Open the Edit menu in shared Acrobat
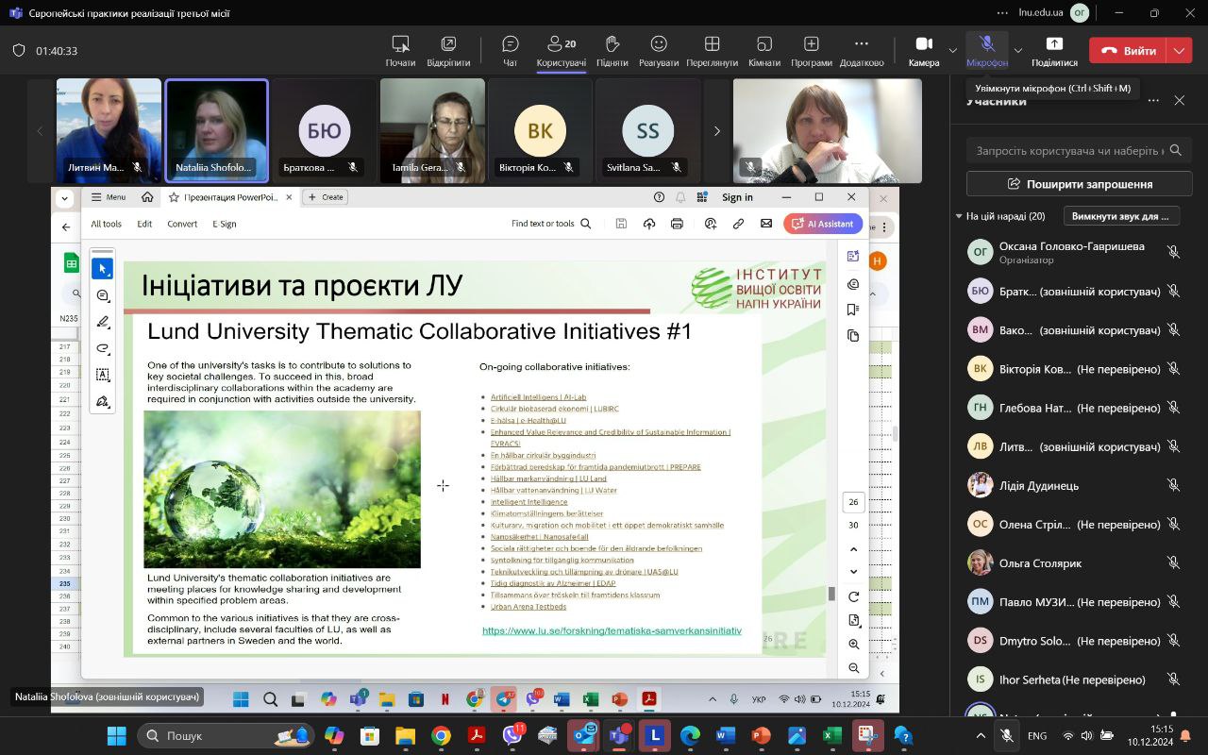The width and height of the screenshot is (1208, 755). 144,224
